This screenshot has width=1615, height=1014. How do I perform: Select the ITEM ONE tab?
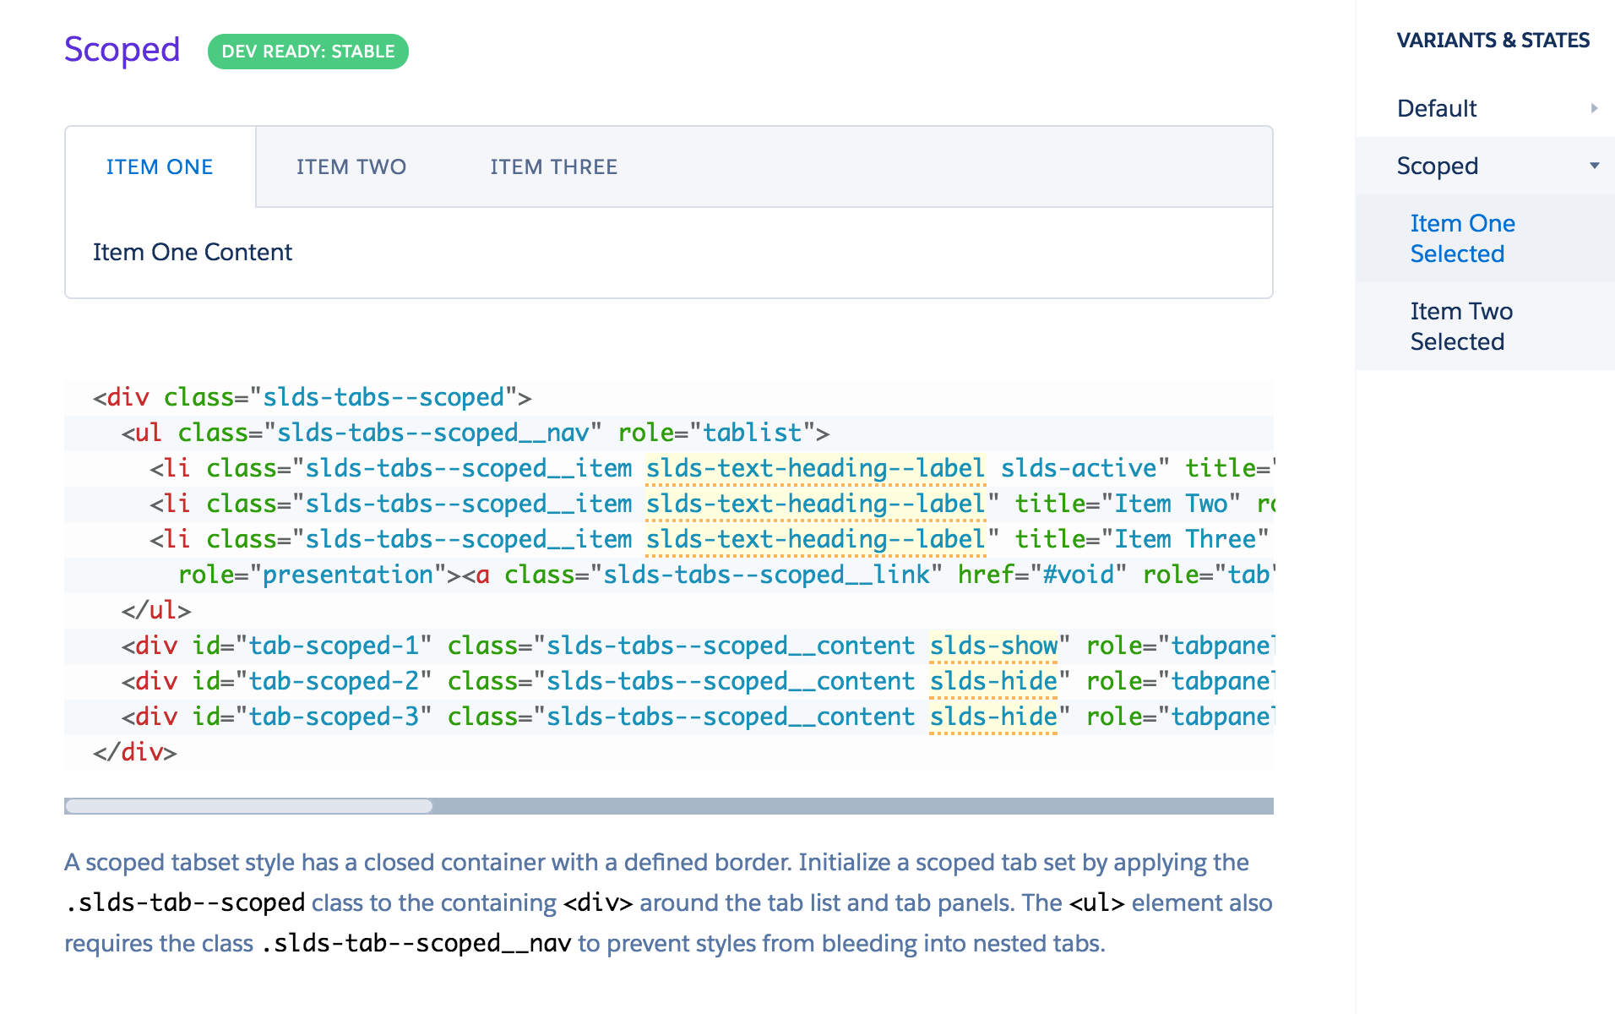160,167
